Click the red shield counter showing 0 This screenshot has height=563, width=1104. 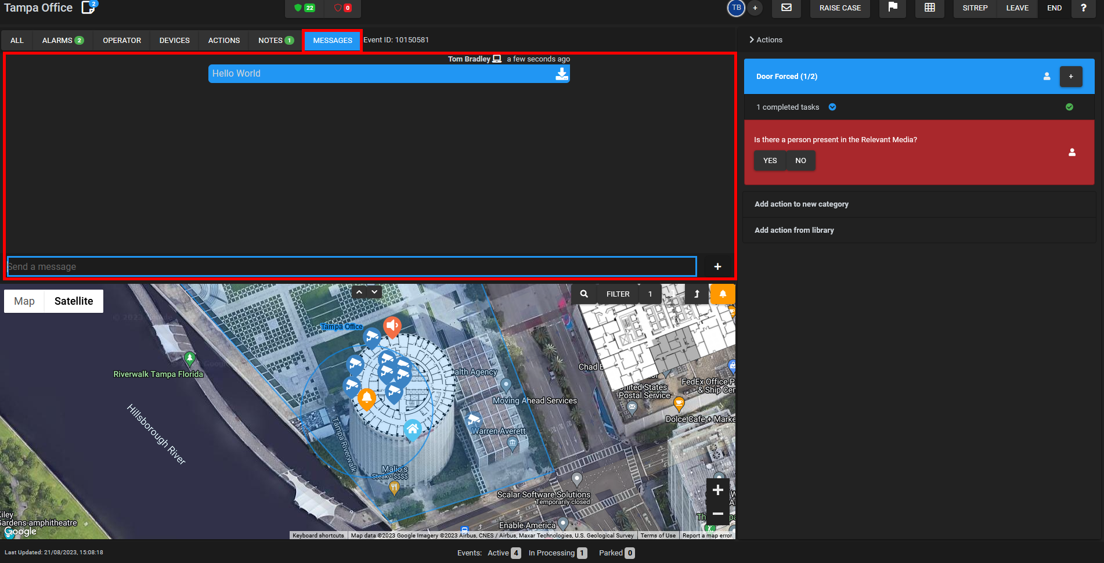click(x=342, y=8)
